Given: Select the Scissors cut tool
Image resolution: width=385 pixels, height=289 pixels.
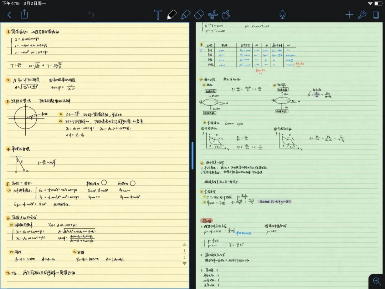Looking at the screenshot, I should [x=213, y=15].
